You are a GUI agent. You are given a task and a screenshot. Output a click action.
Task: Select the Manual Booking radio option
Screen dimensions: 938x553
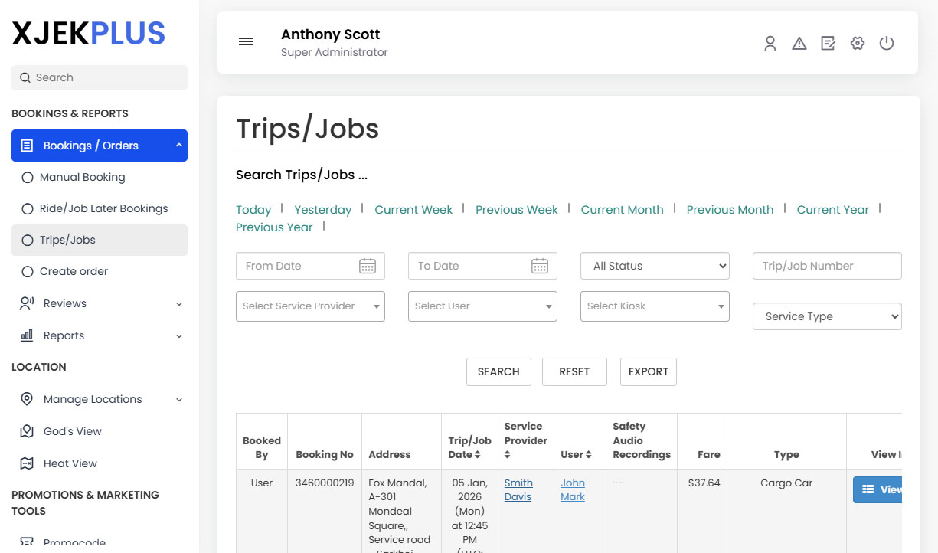tap(28, 177)
